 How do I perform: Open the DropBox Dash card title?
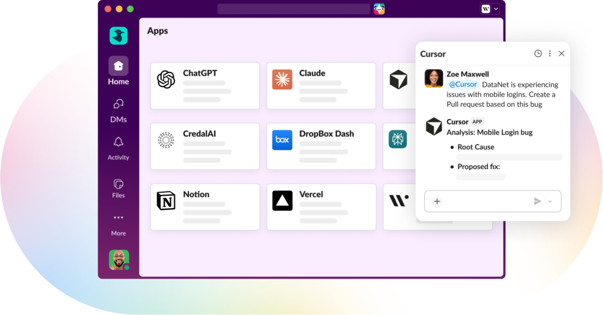(326, 133)
